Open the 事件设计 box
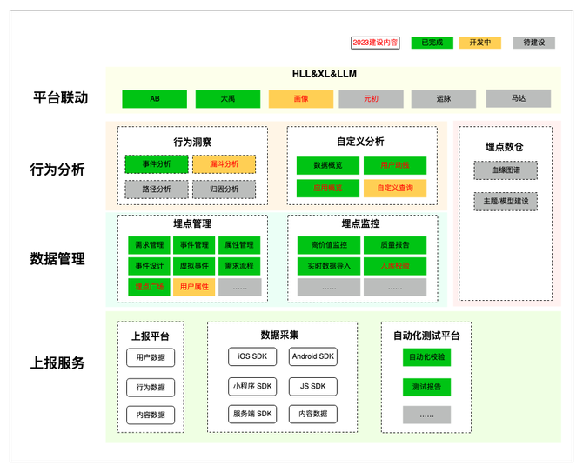 149,266
